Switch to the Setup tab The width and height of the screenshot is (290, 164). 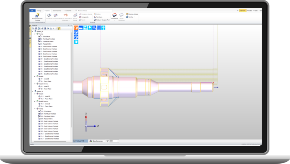pos(39,11)
